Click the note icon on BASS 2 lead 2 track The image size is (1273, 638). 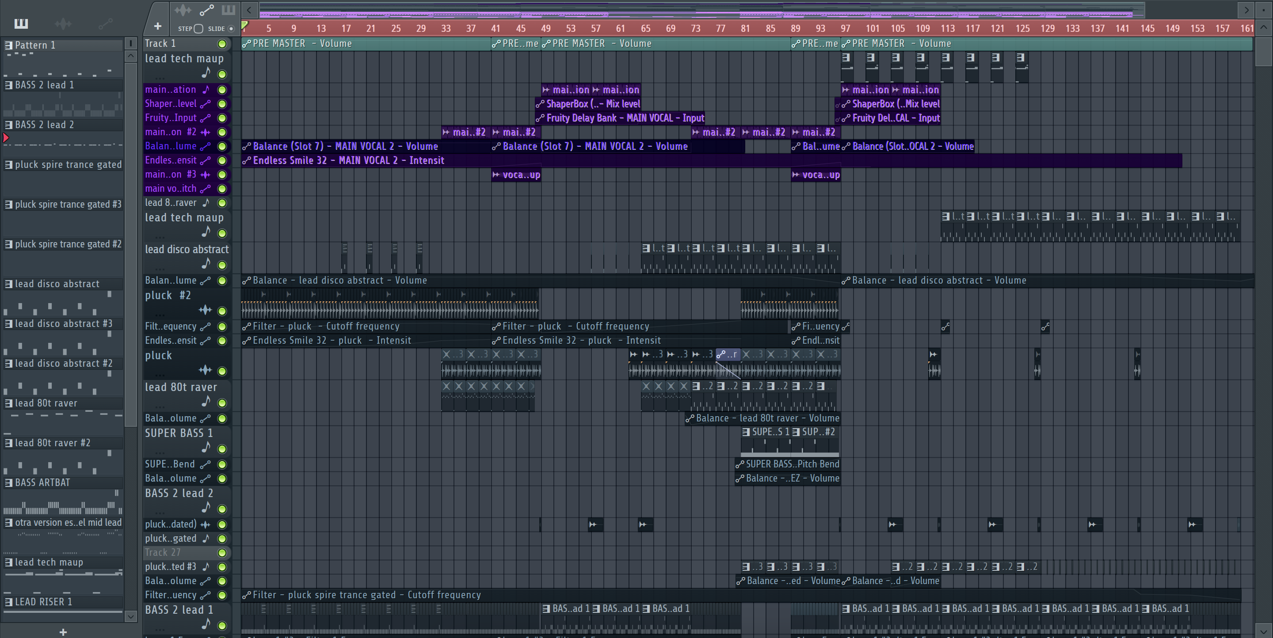(206, 508)
